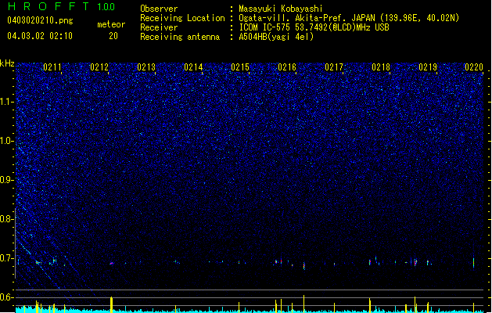Click the tallest yellow power spike near 0212
Viewport: 492px width, 313px height.
pyautogui.click(x=111, y=304)
